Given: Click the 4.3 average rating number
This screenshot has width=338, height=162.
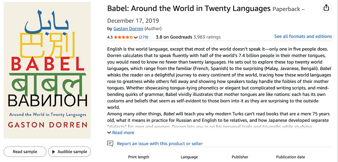Looking at the screenshot, I should click(x=110, y=37).
